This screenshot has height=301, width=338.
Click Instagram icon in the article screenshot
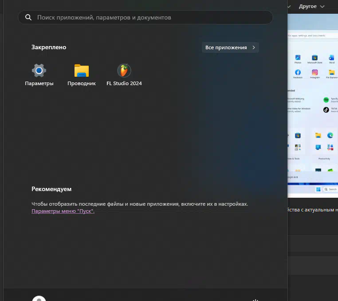314,72
